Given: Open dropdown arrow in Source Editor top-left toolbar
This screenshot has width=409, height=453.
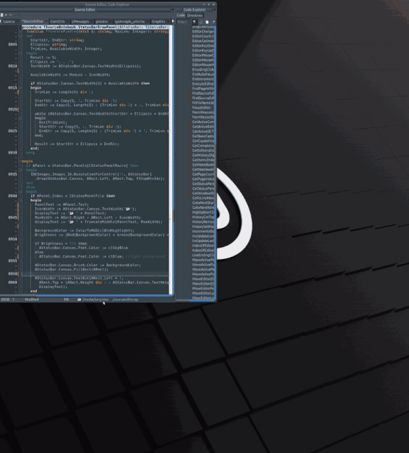Looking at the screenshot, I should tap(6, 15).
